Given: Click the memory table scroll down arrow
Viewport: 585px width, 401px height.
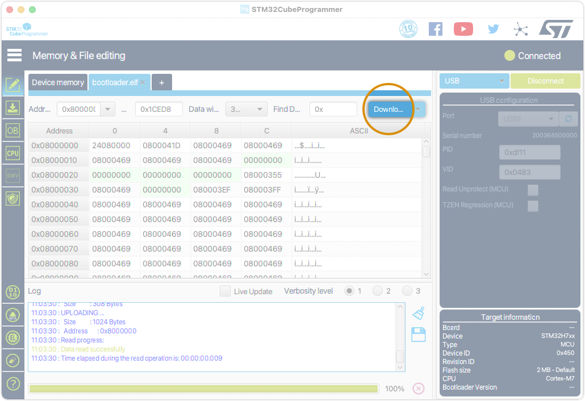Looking at the screenshot, I should (426, 274).
